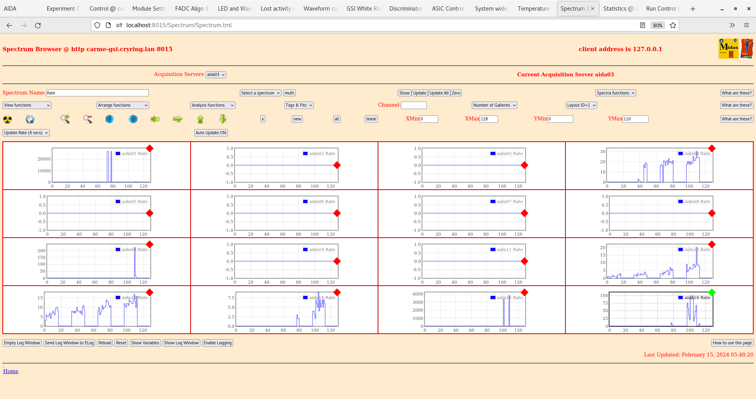Viewport: 756px width, 399px height.
Task: Click the zoom in magnifier icon
Action: [65, 119]
